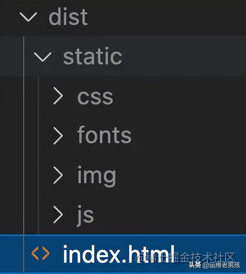This screenshot has width=246, height=274.
Task: Select the static folder label
Action: 92,57
